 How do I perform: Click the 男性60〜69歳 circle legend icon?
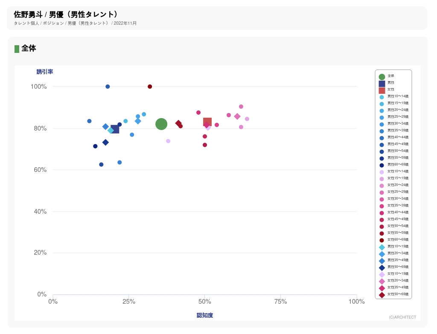pyautogui.click(x=382, y=166)
